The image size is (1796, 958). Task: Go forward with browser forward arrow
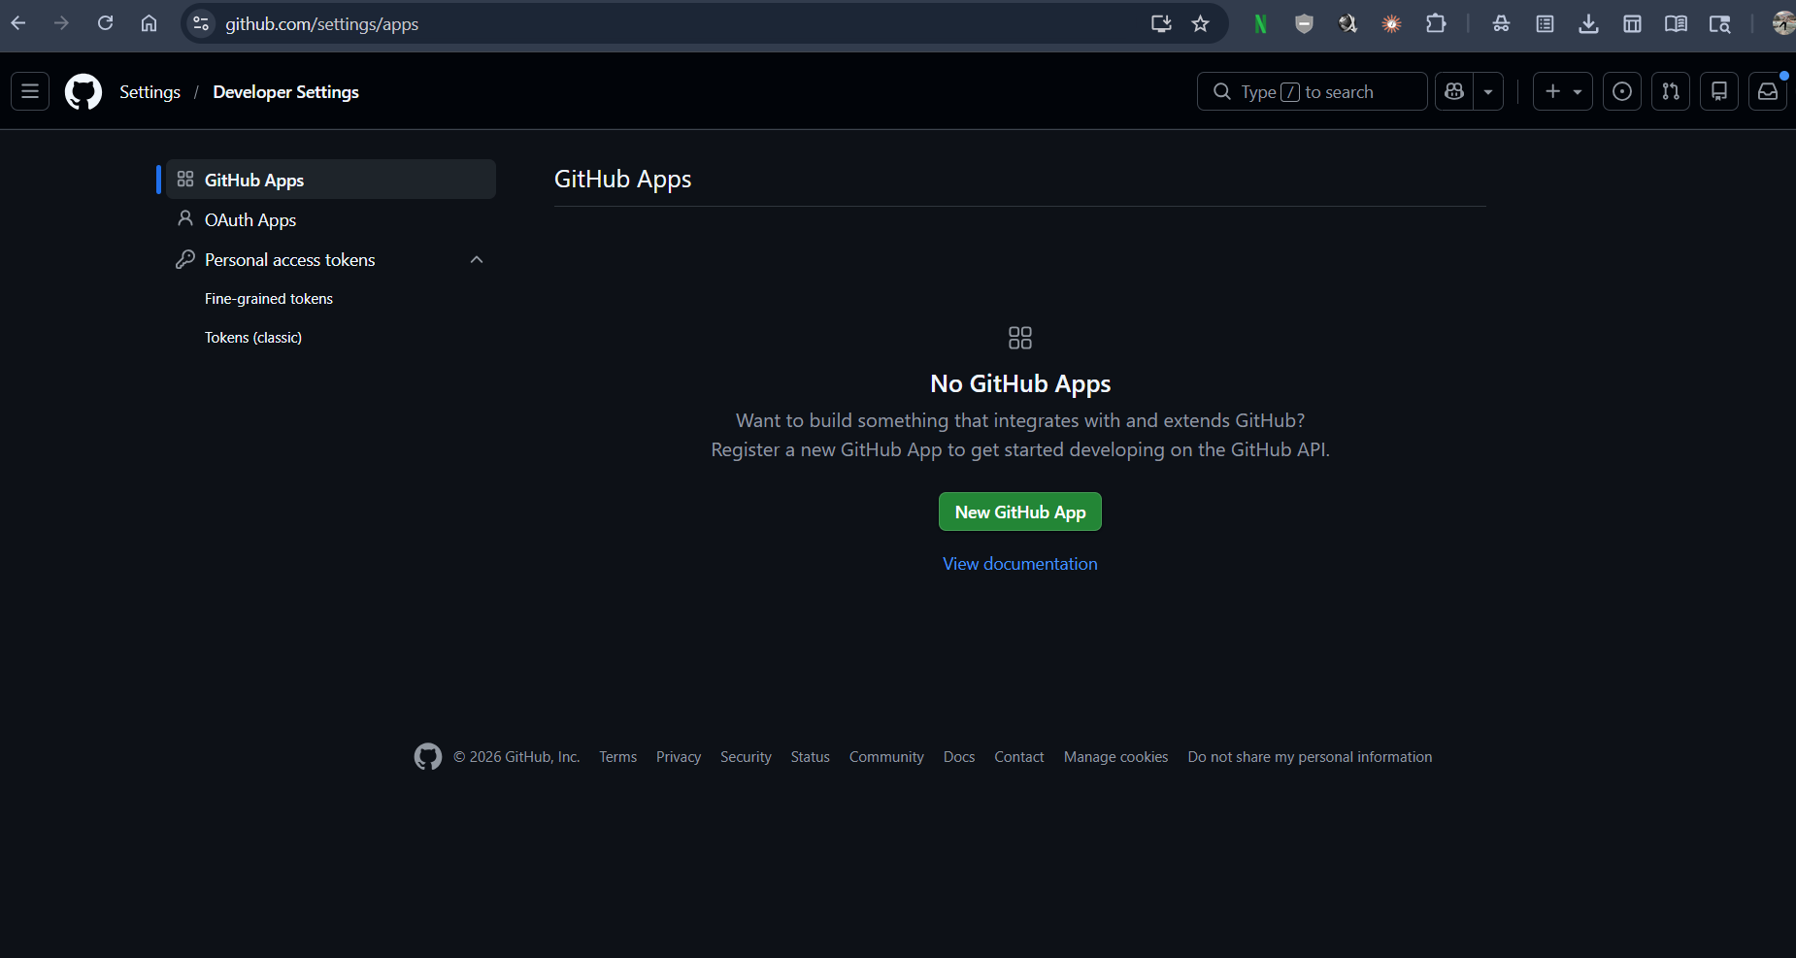coord(61,23)
